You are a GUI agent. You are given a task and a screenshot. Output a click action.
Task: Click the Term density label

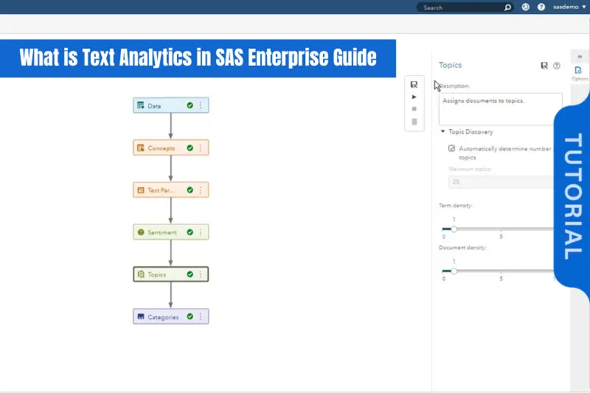[455, 205]
